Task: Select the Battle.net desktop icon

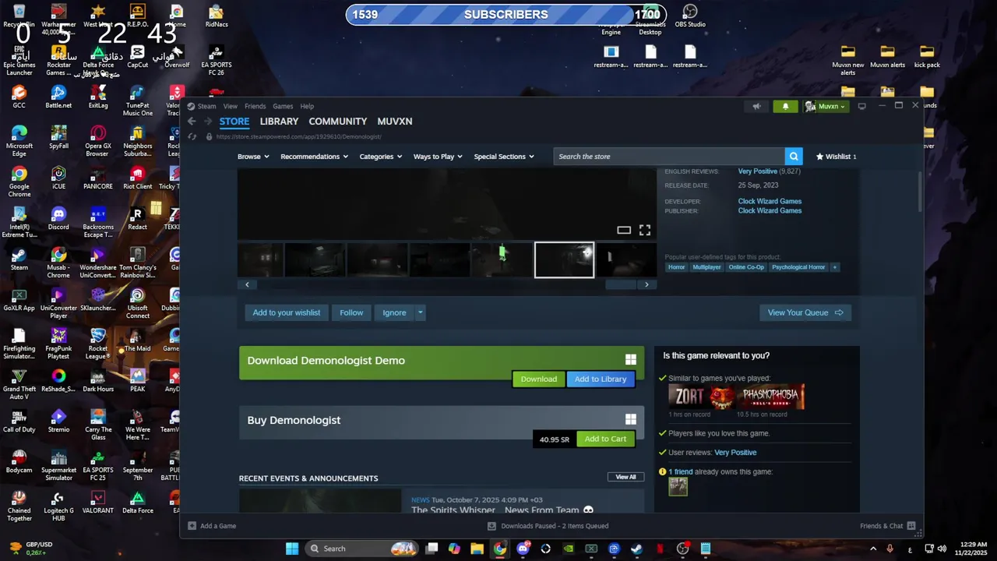Action: (58, 97)
